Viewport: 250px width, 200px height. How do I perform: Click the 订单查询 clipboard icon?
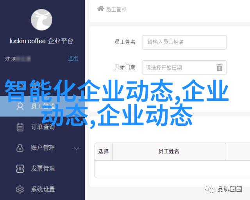(20, 127)
